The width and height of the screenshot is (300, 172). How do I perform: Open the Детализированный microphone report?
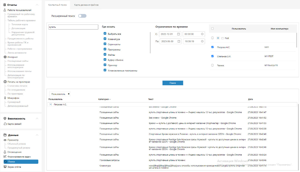point(18,106)
